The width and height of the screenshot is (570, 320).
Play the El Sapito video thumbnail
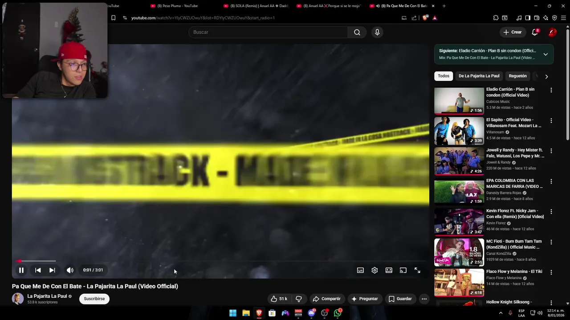click(x=459, y=131)
